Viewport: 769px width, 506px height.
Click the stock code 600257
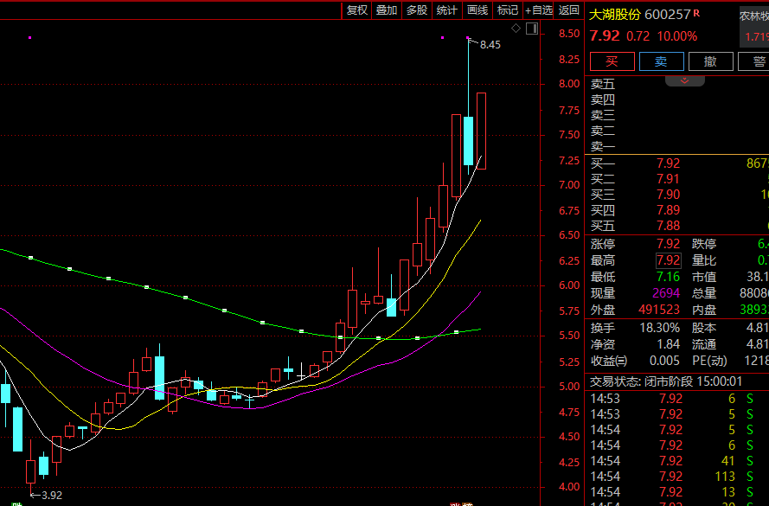point(667,15)
